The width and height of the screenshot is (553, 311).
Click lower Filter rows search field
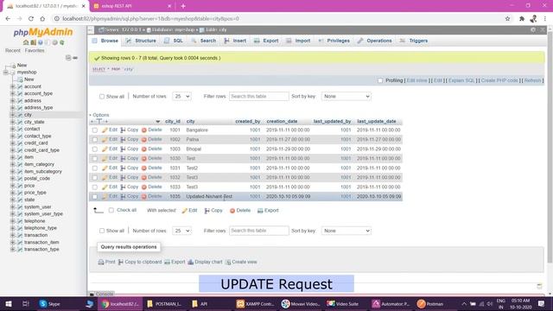259,231
